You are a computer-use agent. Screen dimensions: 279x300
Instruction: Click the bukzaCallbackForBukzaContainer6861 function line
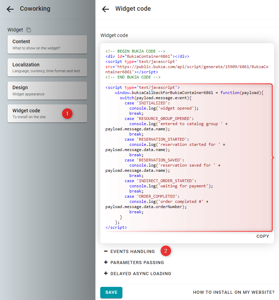189,93
